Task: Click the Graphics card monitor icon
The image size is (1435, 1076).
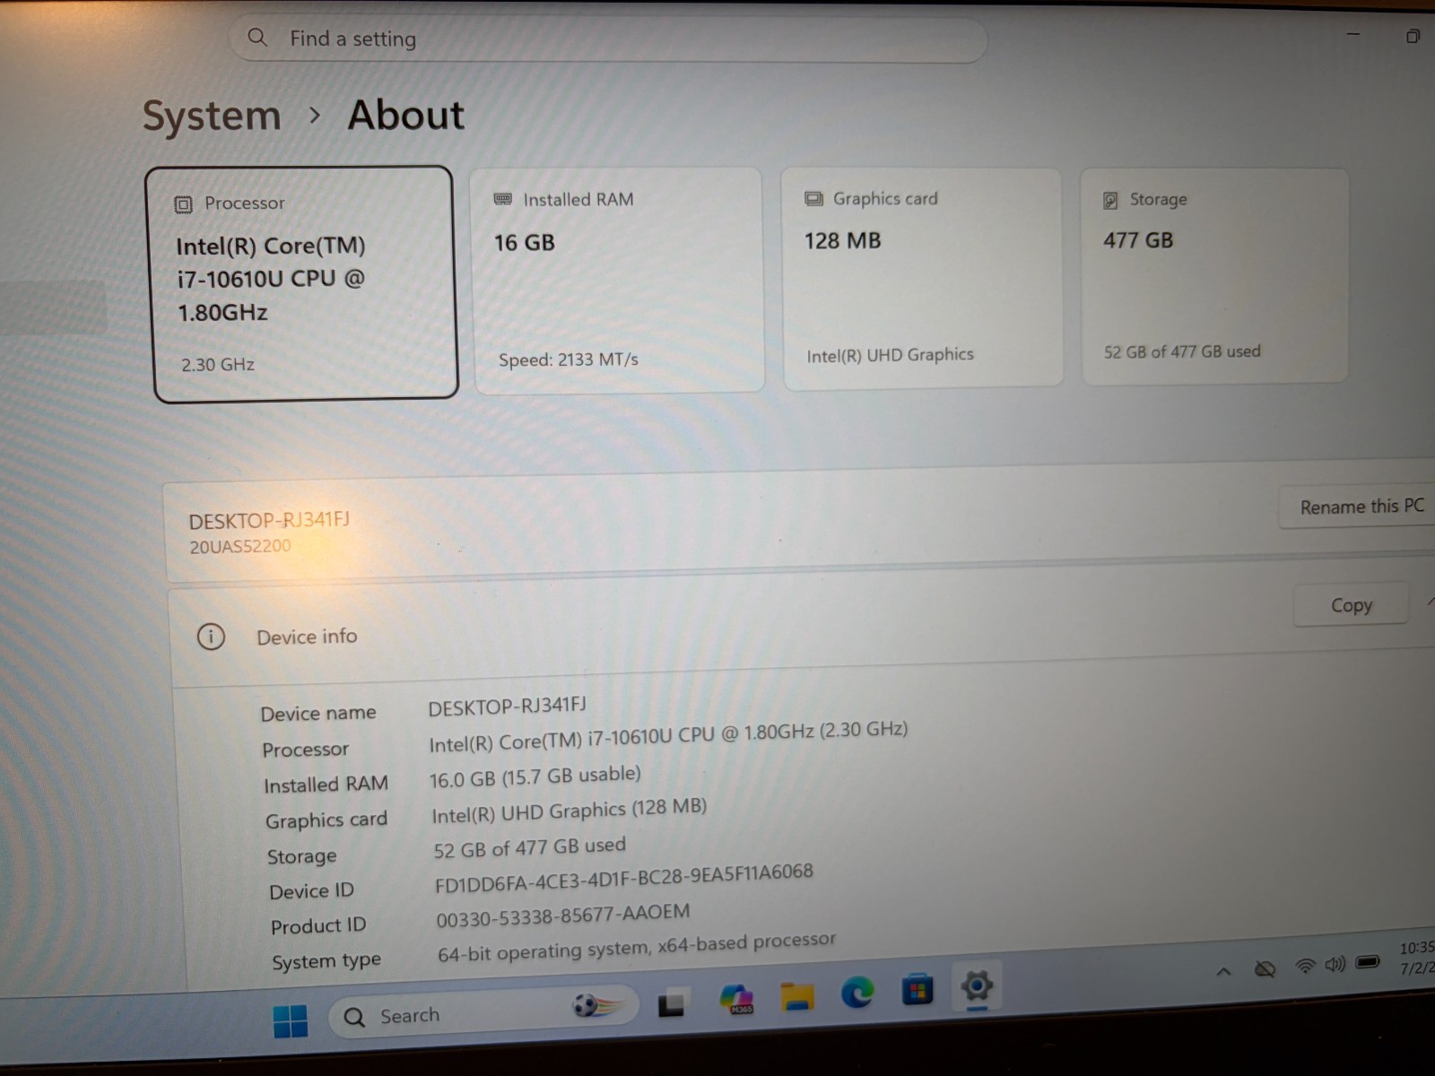Action: (813, 198)
